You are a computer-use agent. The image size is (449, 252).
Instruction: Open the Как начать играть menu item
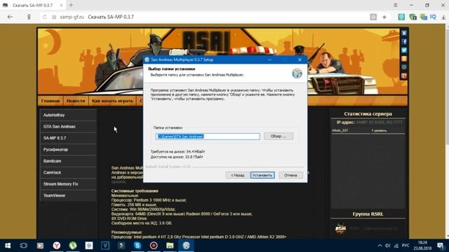[112, 101]
